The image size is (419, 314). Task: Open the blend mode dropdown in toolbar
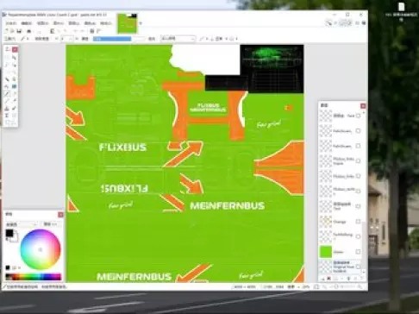[178, 39]
